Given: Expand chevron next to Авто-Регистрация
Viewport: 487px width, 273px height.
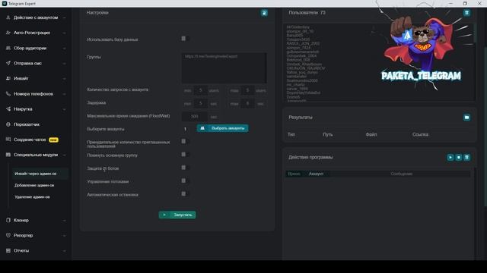Looking at the screenshot, I should tap(64, 33).
